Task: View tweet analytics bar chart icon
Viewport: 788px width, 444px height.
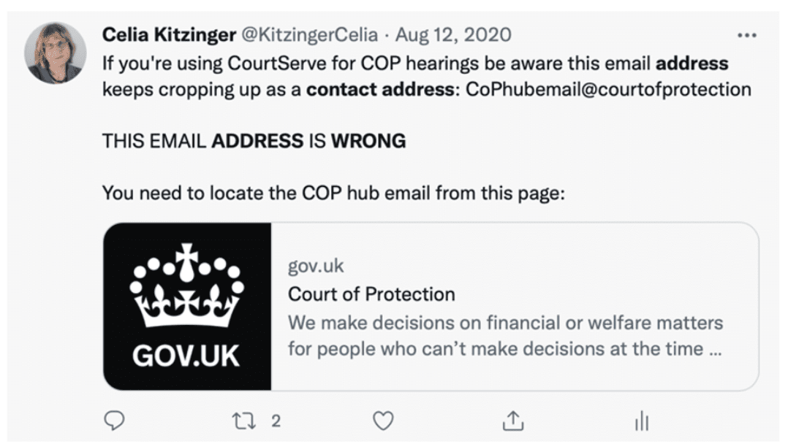Action: coord(642,421)
